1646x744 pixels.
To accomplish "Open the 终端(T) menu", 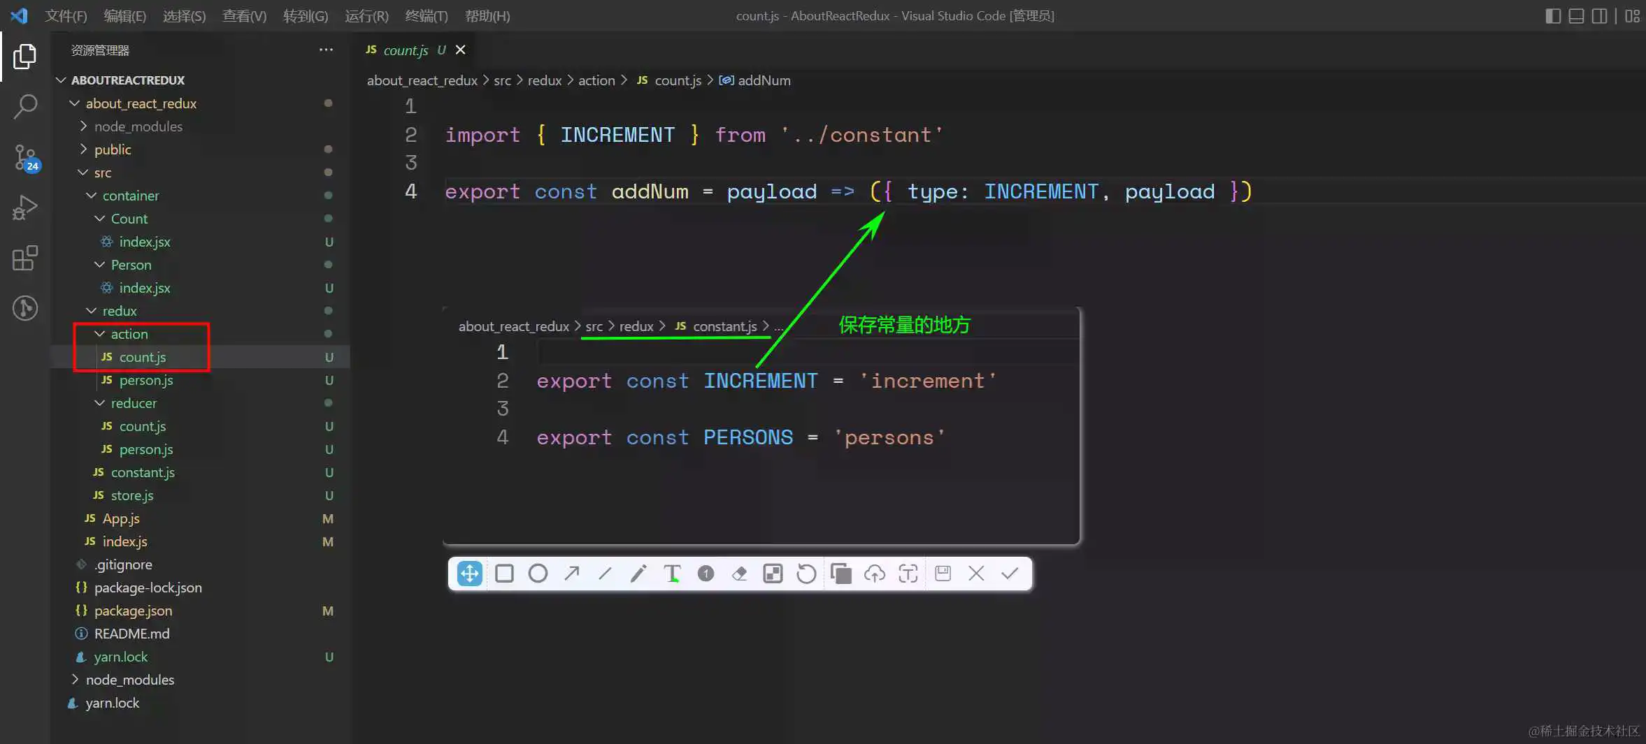I will pos(427,15).
